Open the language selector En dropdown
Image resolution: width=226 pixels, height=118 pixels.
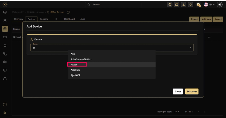pos(209,5)
